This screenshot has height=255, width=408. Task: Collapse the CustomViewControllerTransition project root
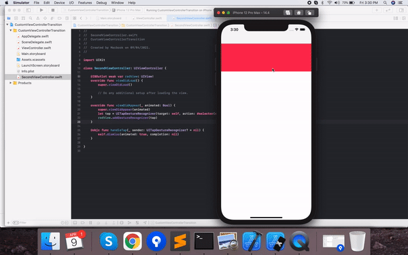pyautogui.click(x=7, y=24)
